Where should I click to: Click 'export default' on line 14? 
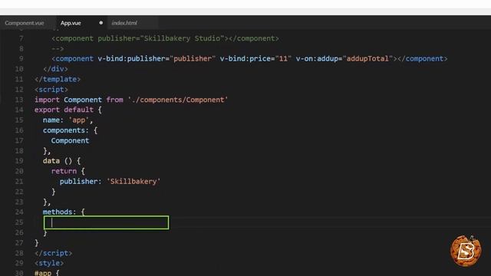(64, 110)
